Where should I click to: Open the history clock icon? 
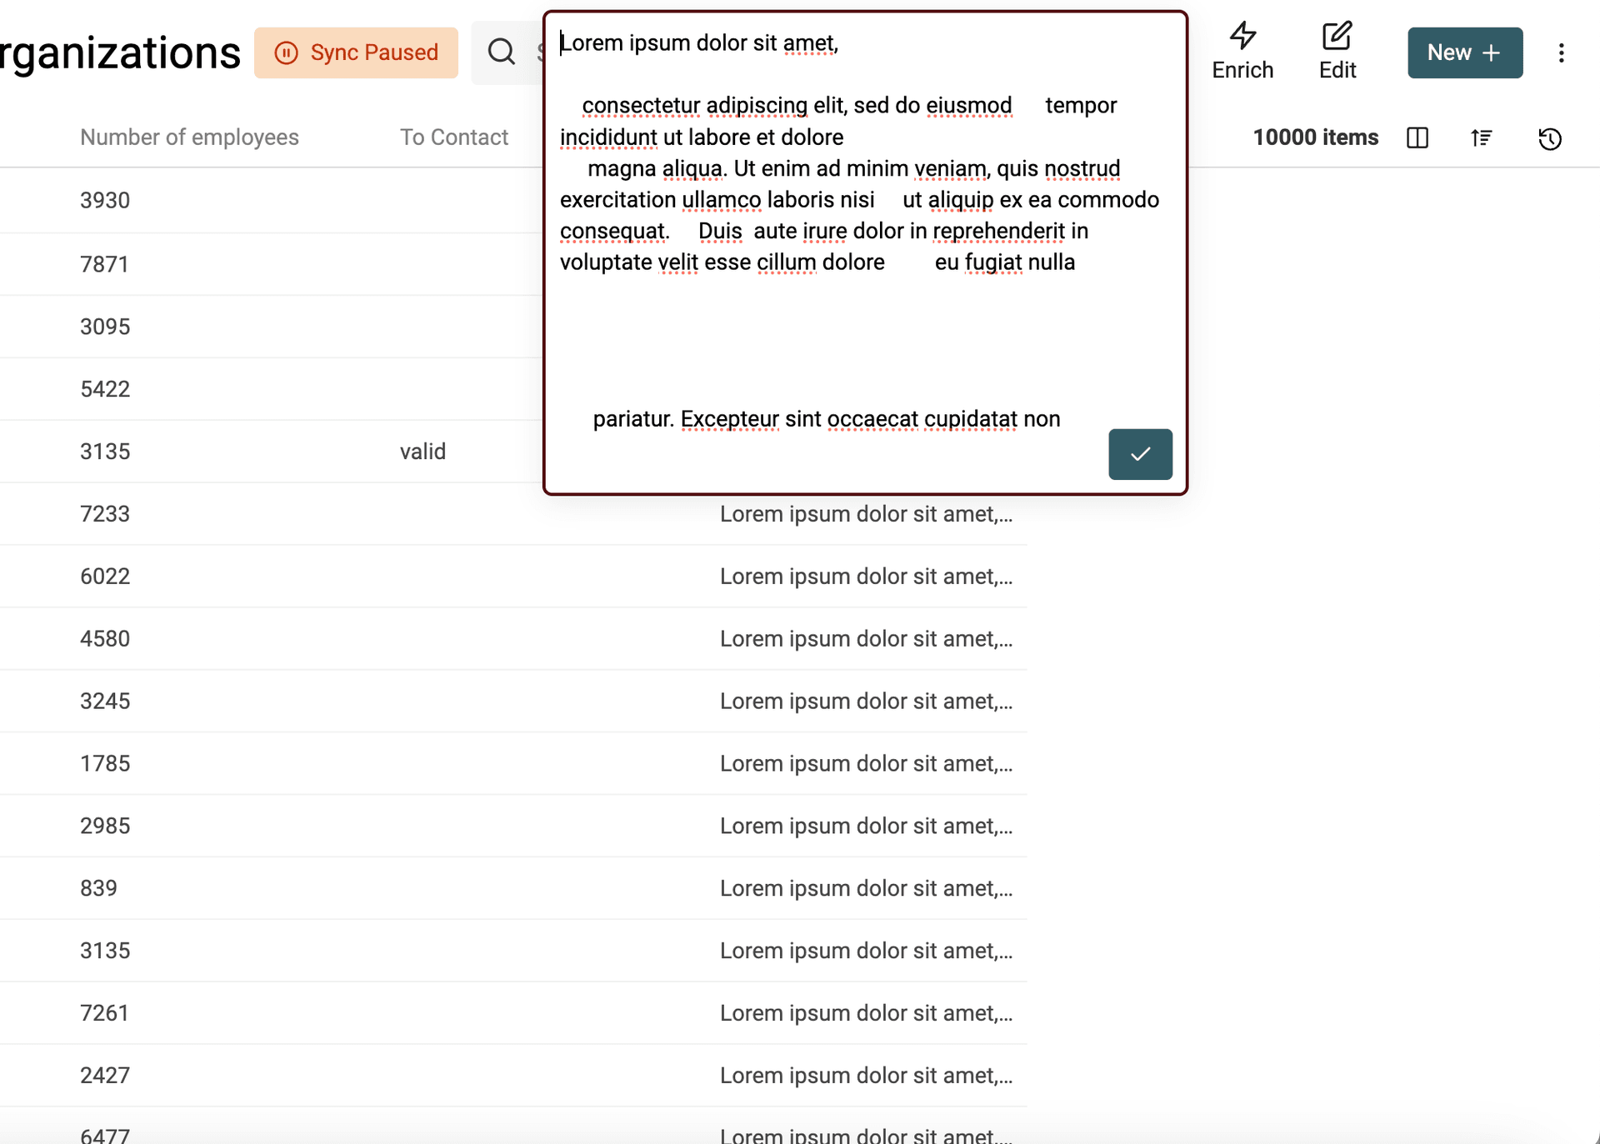coord(1549,138)
